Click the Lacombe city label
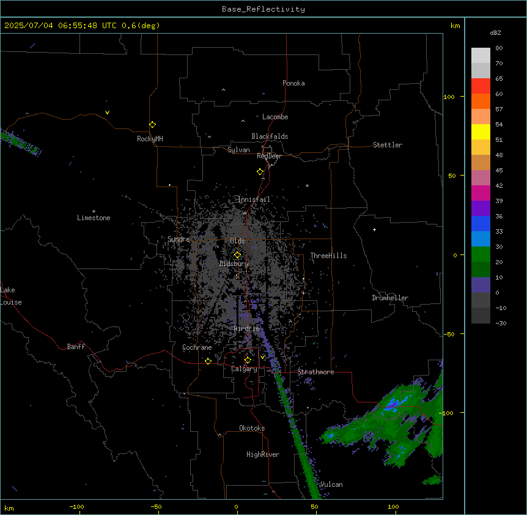Screen dimensions: 527x515 point(275,117)
